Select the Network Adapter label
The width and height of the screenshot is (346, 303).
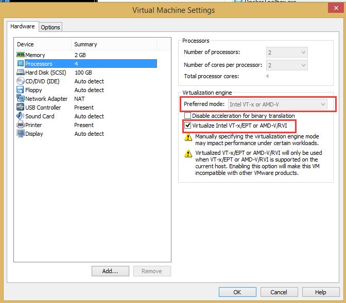[x=46, y=99]
